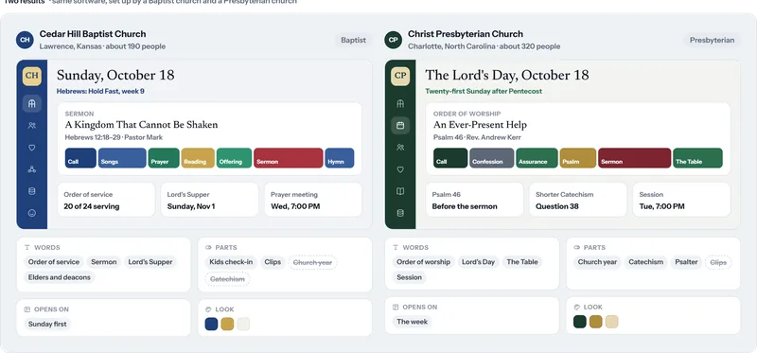This screenshot has height=353, width=757.
Task: Click the Words icon in Cedar Hill panel
Action: coord(27,247)
